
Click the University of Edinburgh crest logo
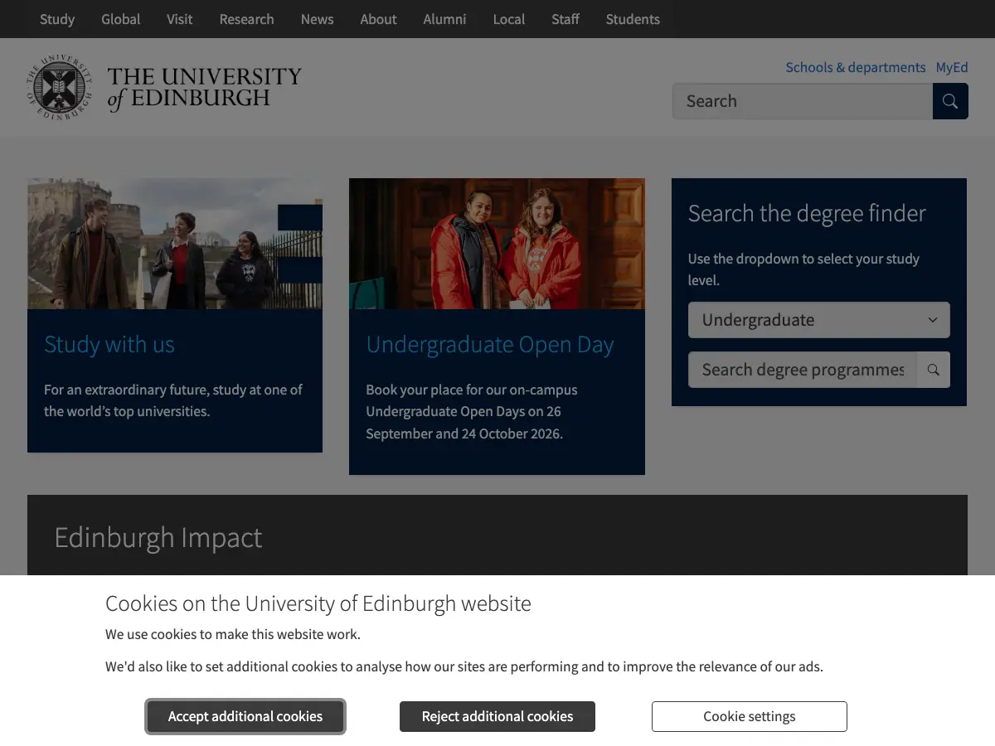(59, 87)
